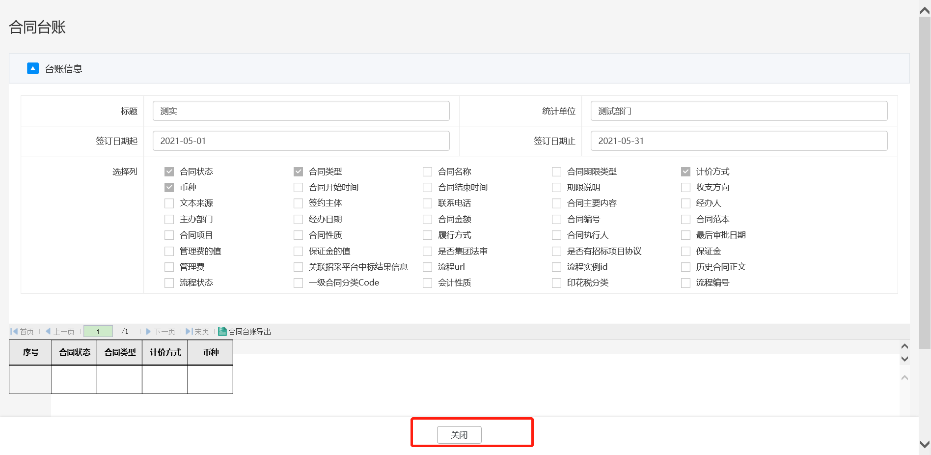This screenshot has width=931, height=455.
Task: Click the page scrollbar down arrow
Action: click(925, 444)
